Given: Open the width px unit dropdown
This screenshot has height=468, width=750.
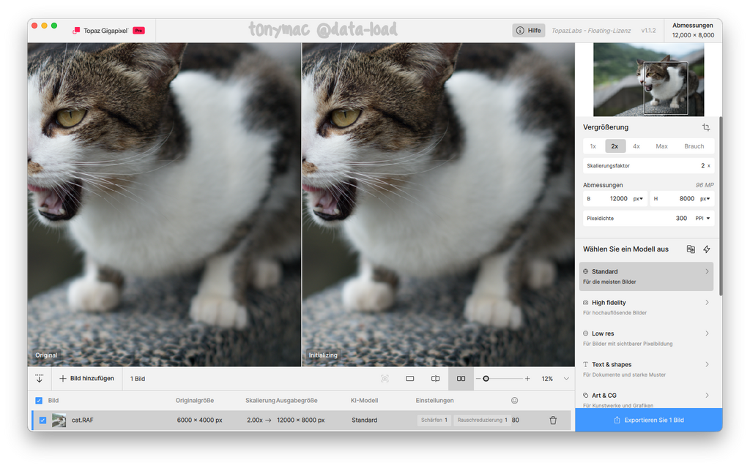Looking at the screenshot, I should click(638, 199).
